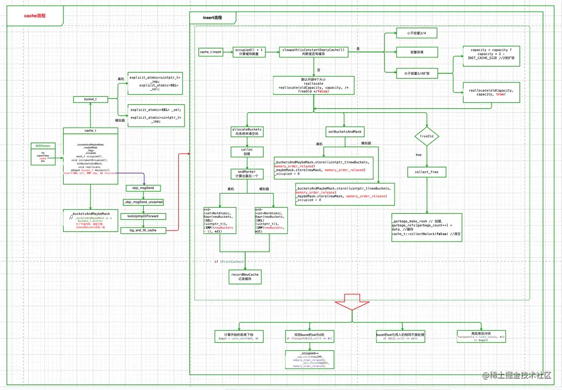The image size is (562, 390).
Task: Click the reallocate(oldCapacity, capacity, true) box
Action: click(491, 92)
